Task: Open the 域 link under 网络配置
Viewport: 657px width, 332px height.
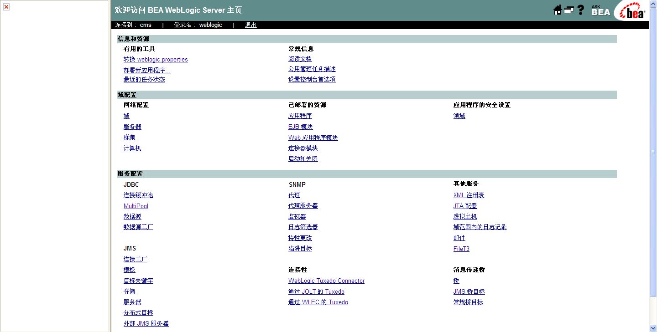Action: coord(126,116)
